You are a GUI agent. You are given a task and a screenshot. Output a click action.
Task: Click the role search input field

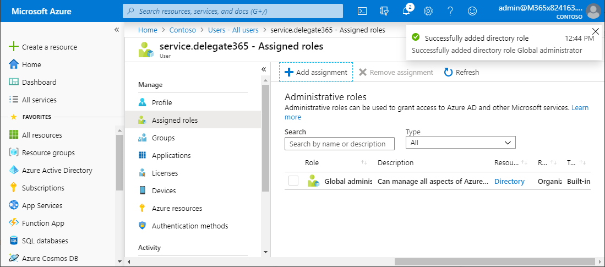[340, 144]
